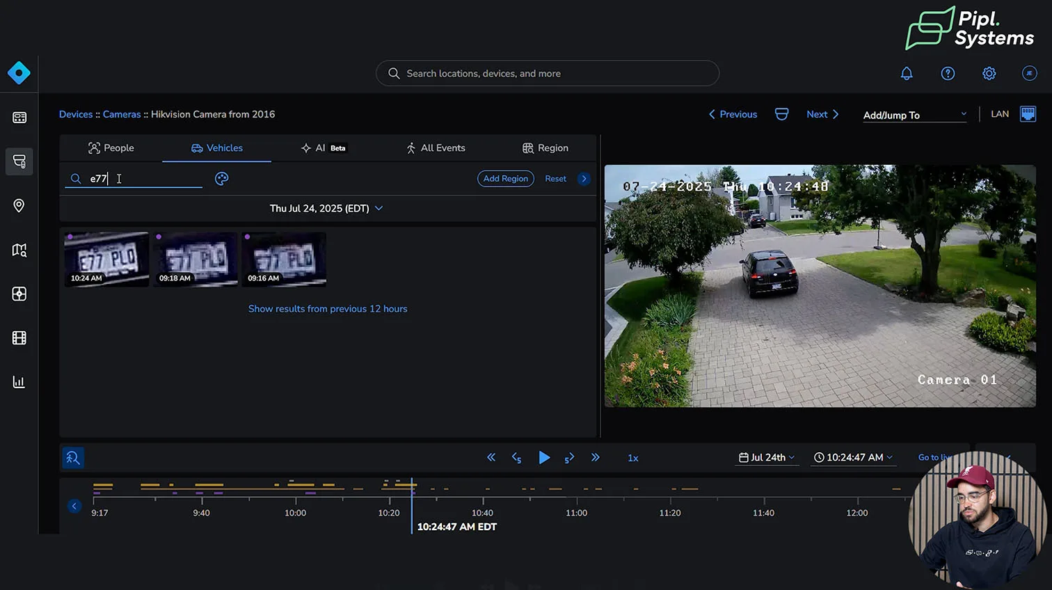Click the person search icon above the timeline

[x=73, y=458]
